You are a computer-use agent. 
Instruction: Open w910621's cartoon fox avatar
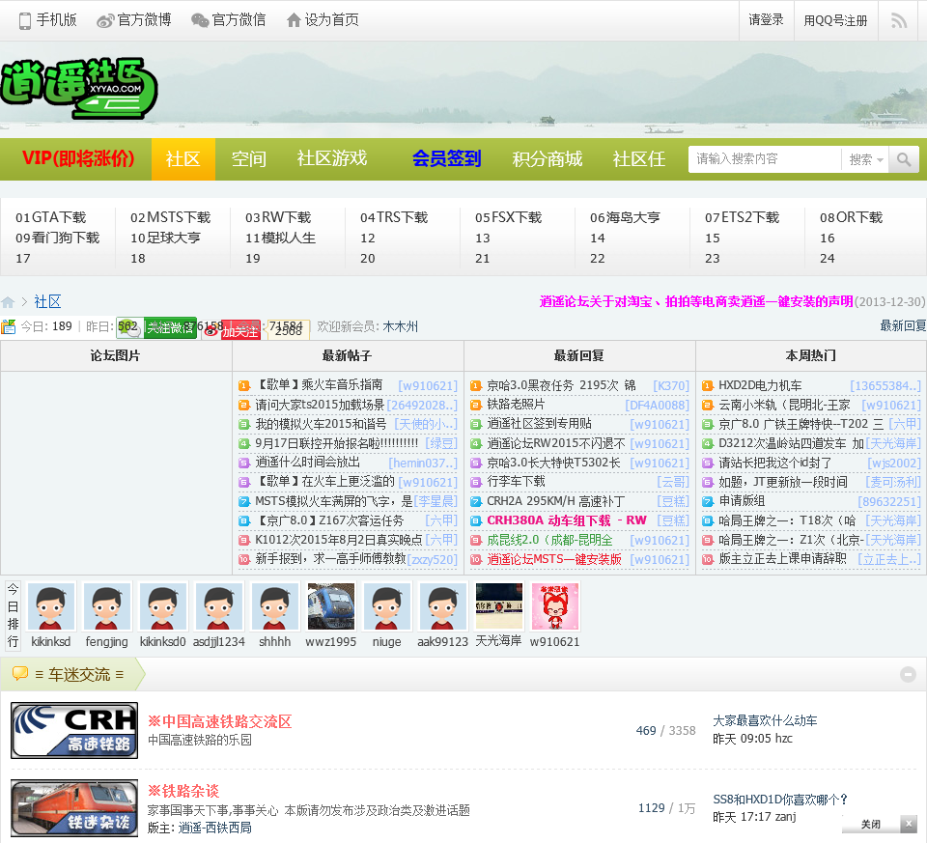(554, 606)
